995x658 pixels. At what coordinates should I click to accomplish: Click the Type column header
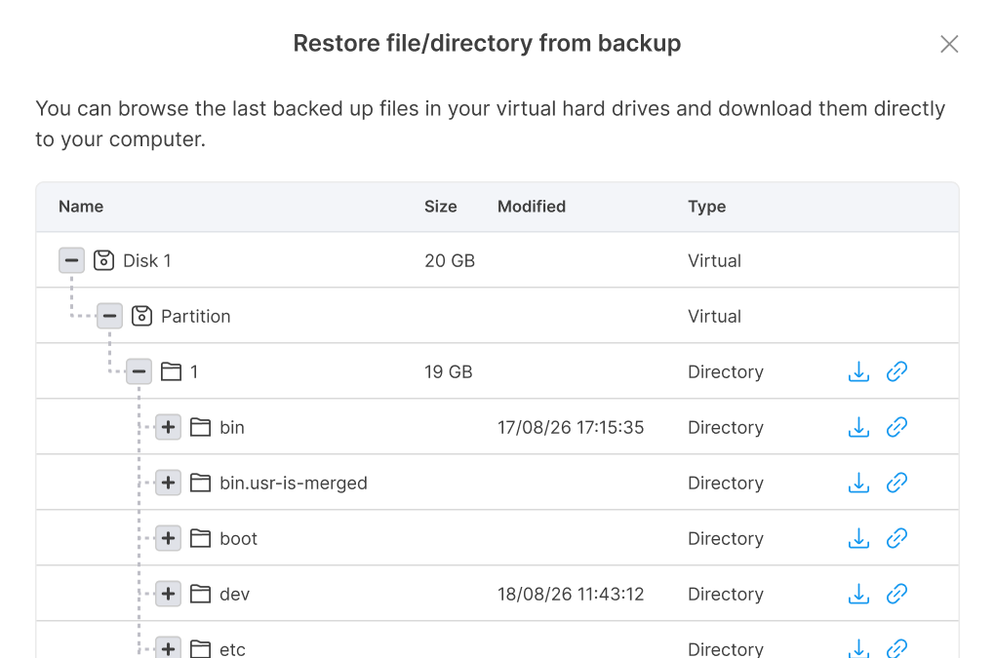tap(707, 207)
